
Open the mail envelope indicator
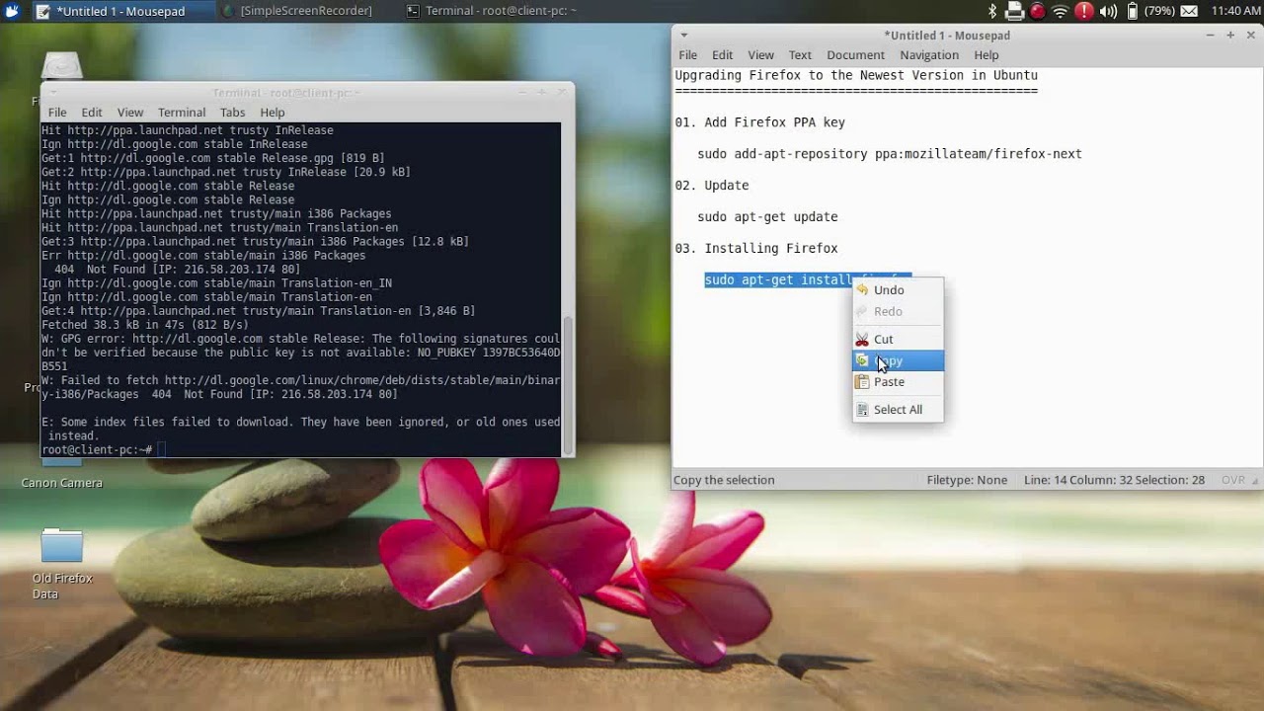coord(1189,11)
